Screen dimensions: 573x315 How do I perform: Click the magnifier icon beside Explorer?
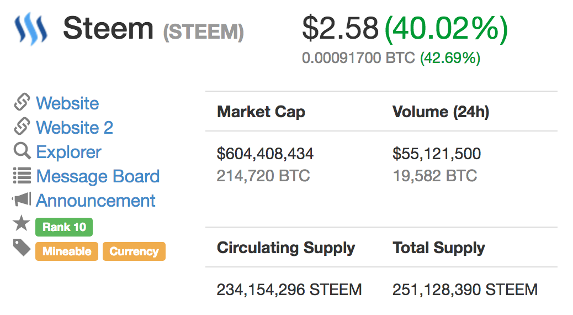(22, 151)
